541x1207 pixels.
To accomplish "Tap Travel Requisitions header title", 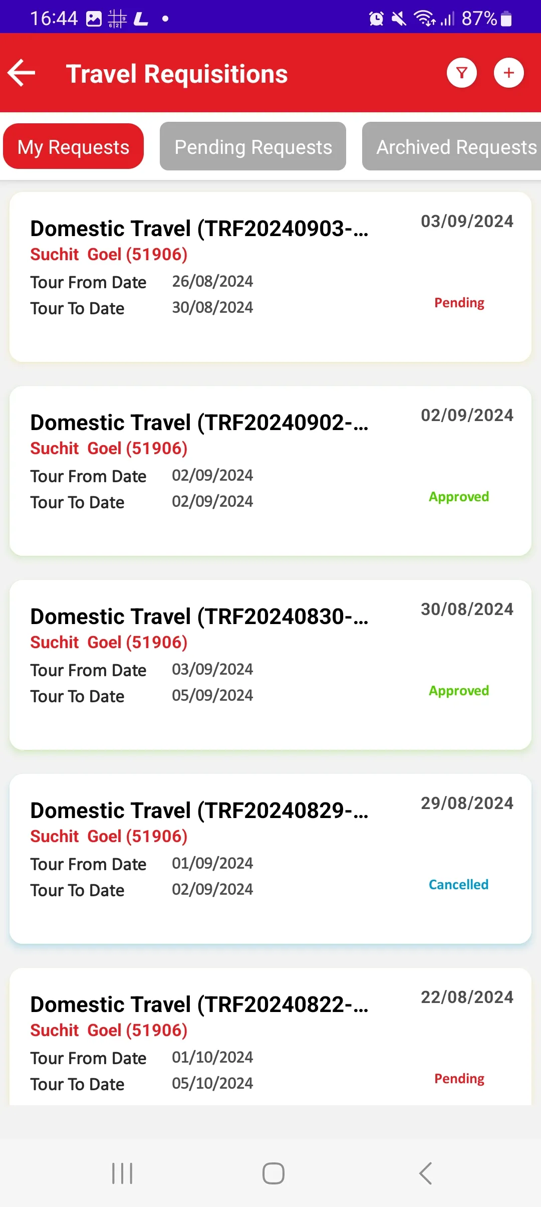I will (x=177, y=74).
